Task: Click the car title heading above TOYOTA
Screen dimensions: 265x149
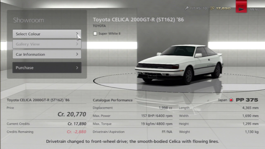Action: pyautogui.click(x=138, y=20)
